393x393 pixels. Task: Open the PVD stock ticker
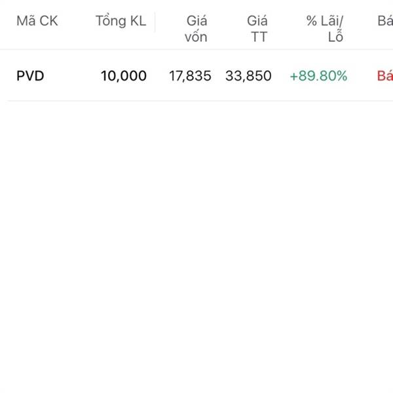[30, 76]
